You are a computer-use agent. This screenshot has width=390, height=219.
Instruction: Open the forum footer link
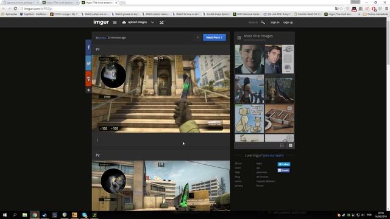[x=260, y=186]
